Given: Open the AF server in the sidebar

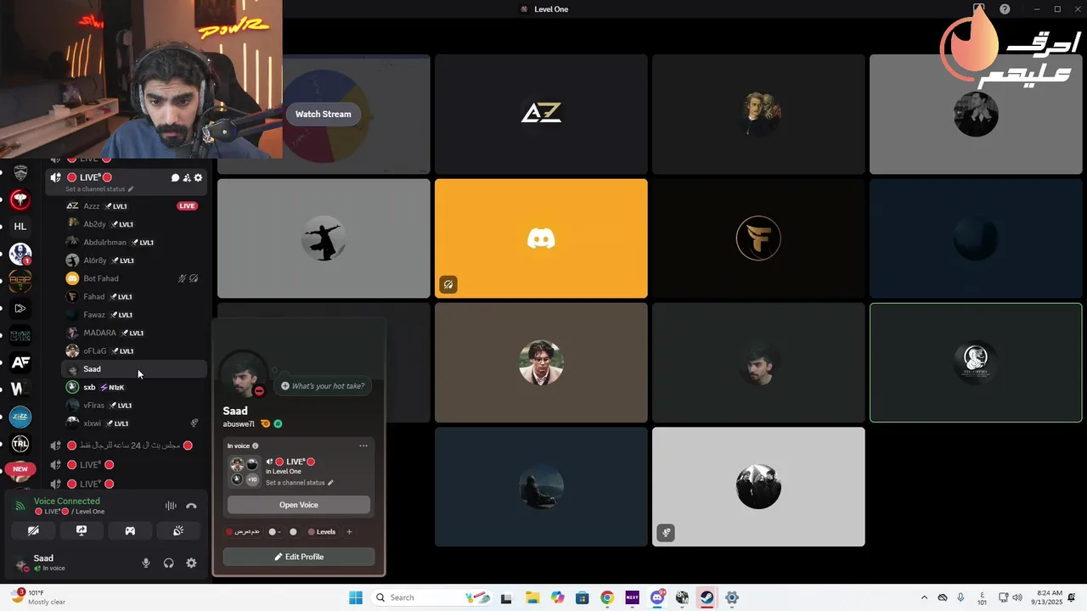Looking at the screenshot, I should (20, 362).
